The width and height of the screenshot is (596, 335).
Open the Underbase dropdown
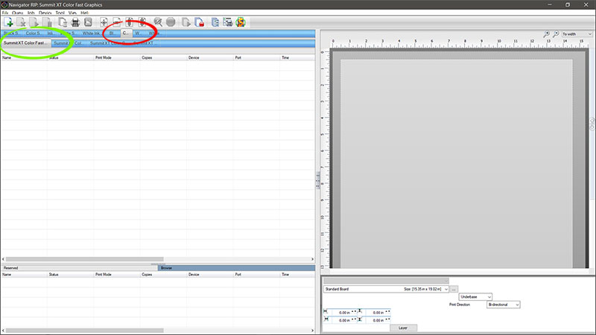(475, 296)
